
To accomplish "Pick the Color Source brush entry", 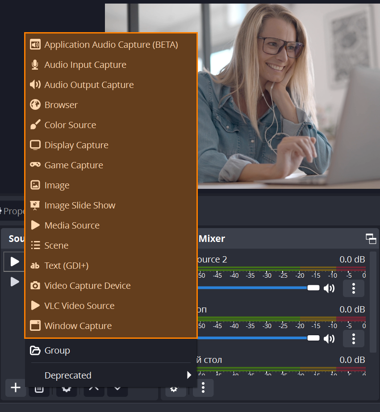I will (70, 125).
